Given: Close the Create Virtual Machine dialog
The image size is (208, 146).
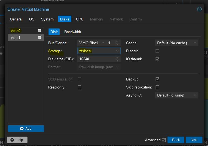Looking at the screenshot, I should (x=199, y=9).
